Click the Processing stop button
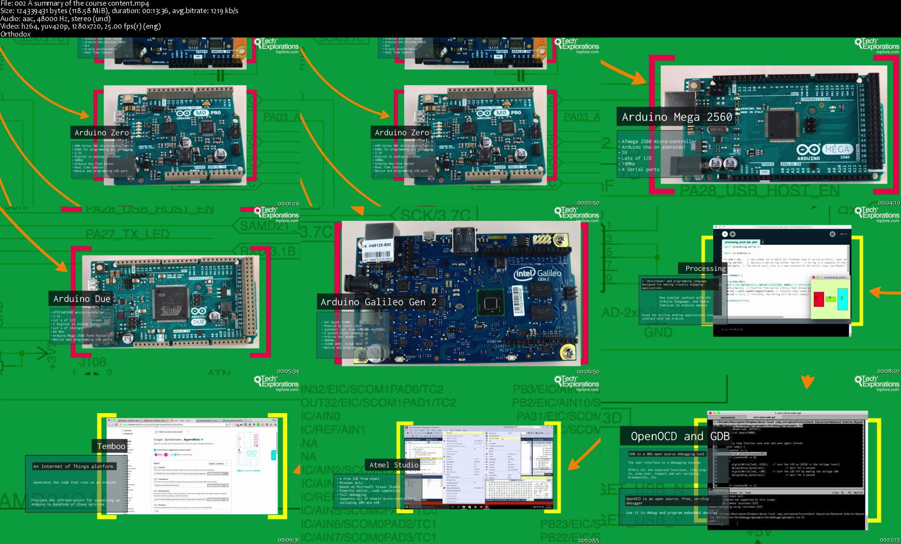 point(733,234)
